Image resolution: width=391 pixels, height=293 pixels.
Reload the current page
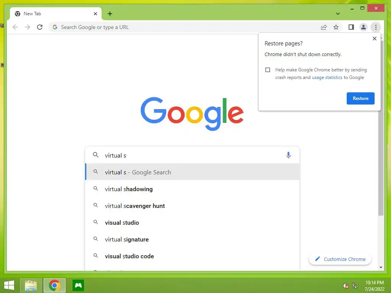pos(40,27)
